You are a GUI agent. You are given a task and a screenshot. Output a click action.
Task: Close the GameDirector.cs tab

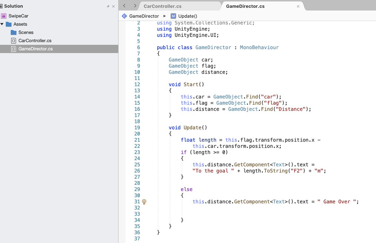pyautogui.click(x=298, y=6)
